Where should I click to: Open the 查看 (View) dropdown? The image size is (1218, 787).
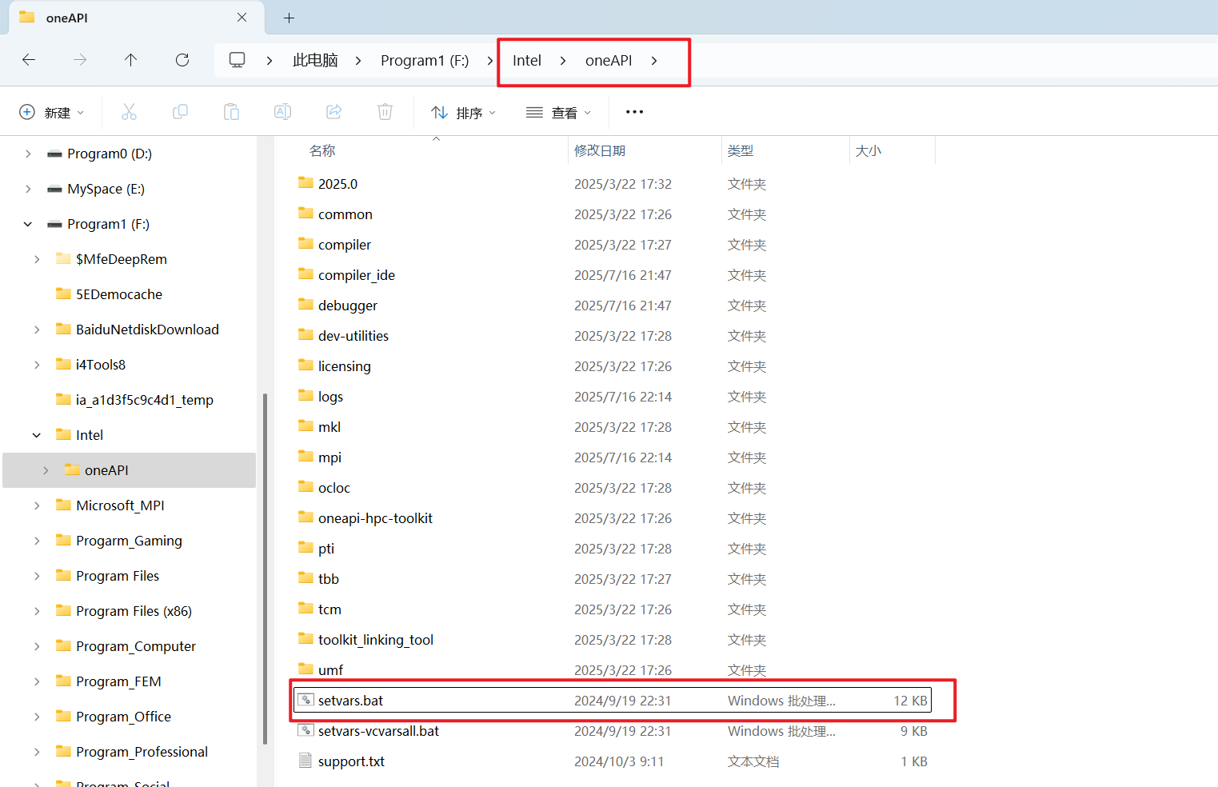pyautogui.click(x=558, y=111)
